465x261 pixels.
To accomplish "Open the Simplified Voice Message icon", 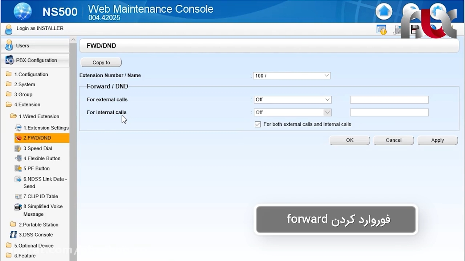I will pos(18,207).
